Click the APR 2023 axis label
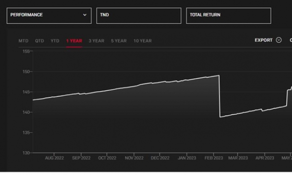The image size is (292, 175). 265,158
